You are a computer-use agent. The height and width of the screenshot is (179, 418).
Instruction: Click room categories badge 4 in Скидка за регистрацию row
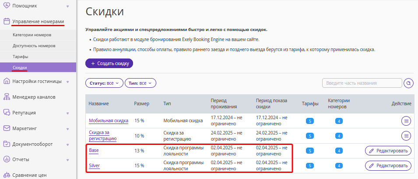(x=339, y=136)
